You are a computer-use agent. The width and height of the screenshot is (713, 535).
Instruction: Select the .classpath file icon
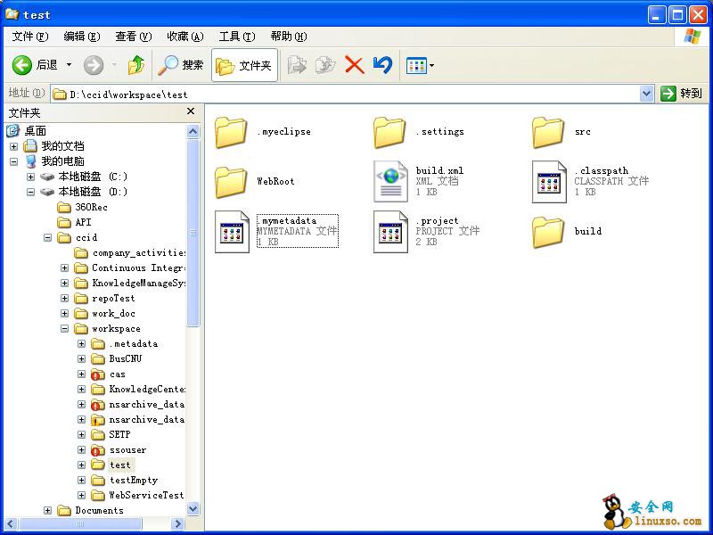(x=549, y=181)
